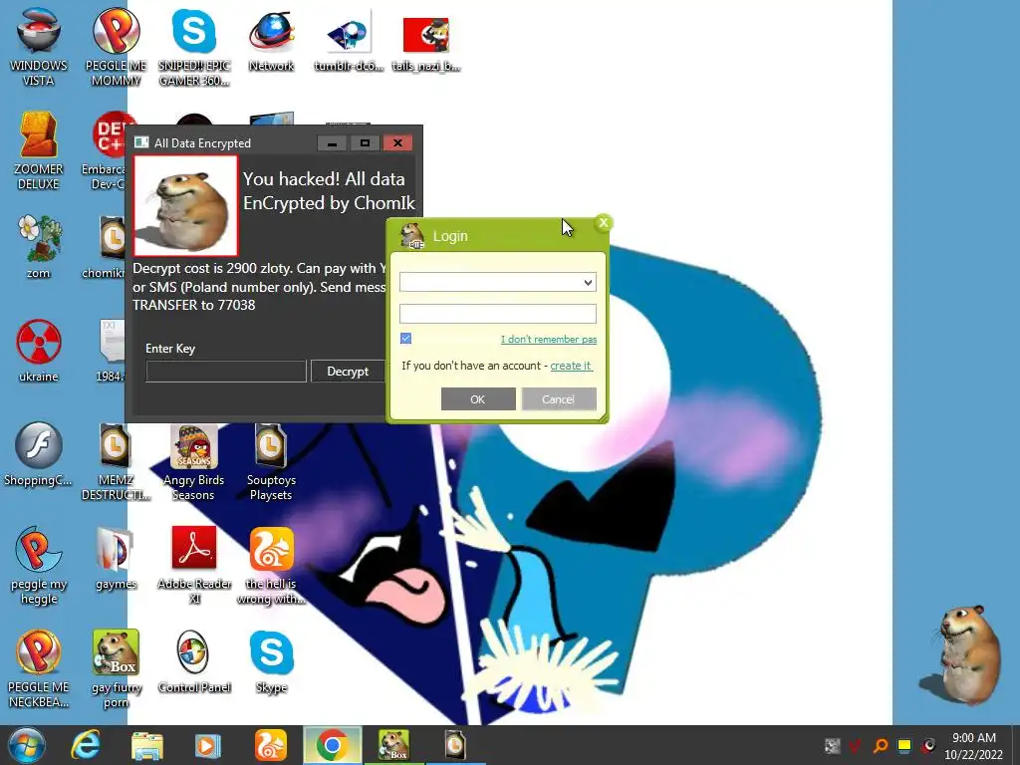Expand the username dropdown in Login dialog
1020x765 pixels.
588,282
